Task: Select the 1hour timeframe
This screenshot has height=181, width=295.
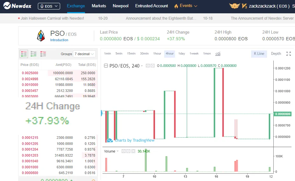Action: tap(157, 54)
